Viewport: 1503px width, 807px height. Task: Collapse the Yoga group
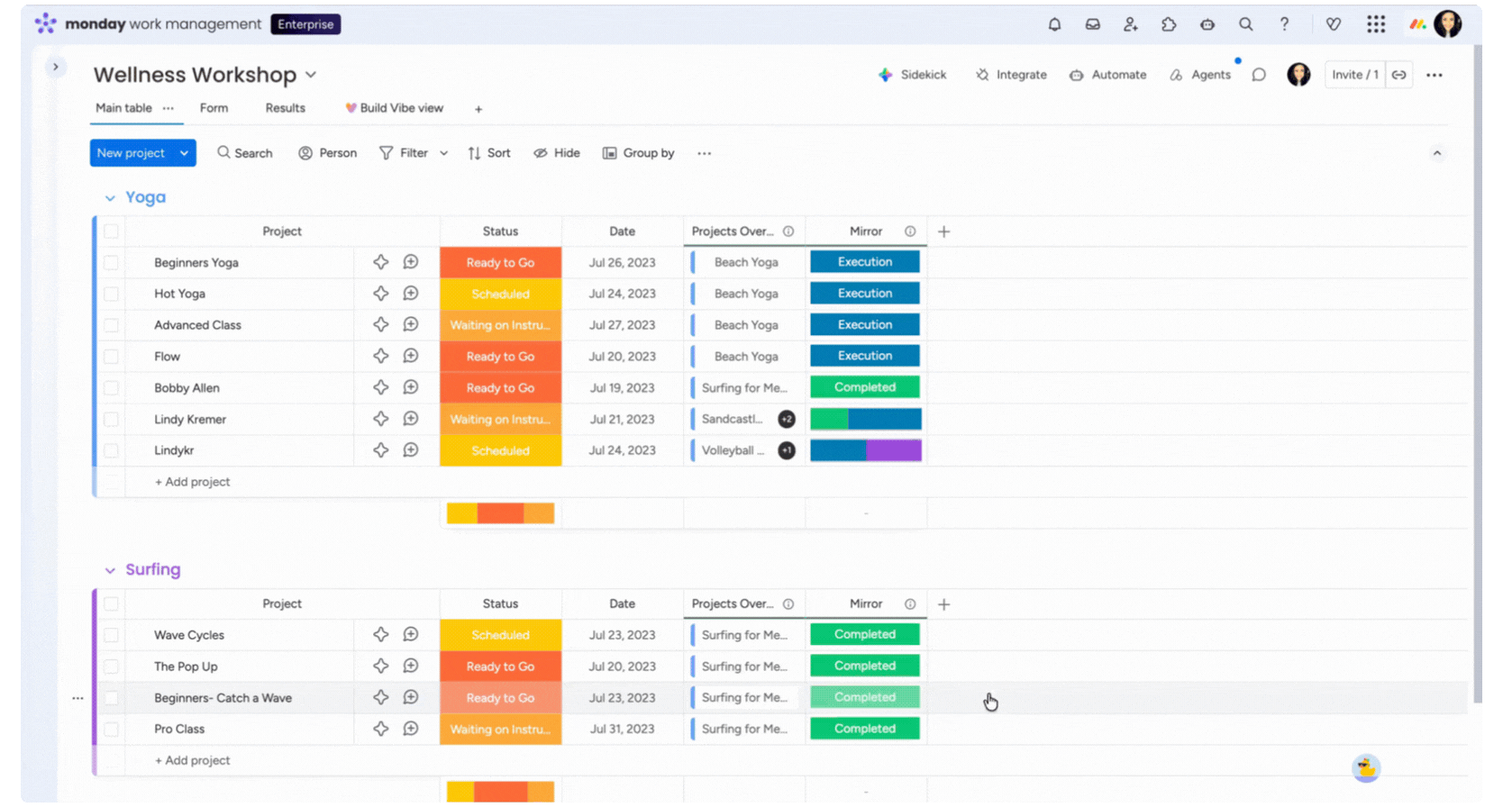pyautogui.click(x=110, y=198)
